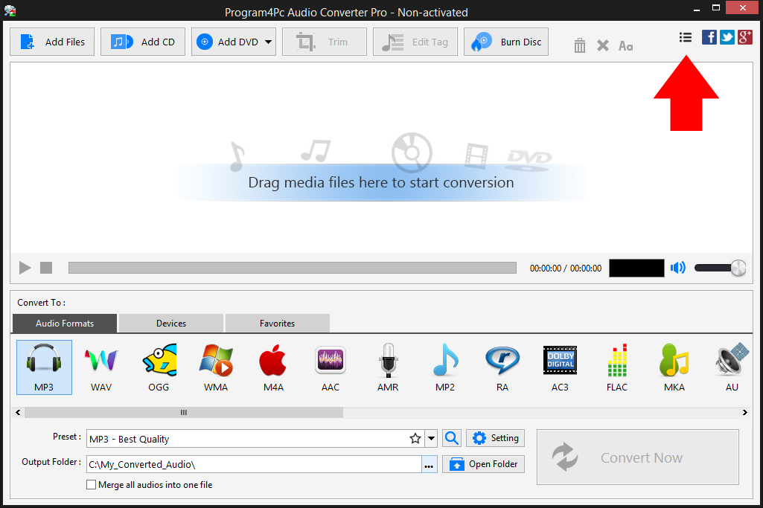Viewport: 763px width, 508px height.
Task: Click the list view icon under the arrow
Action: (x=685, y=36)
